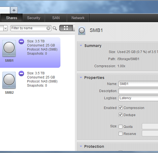The width and height of the screenshot is (158, 153).
Task: Enable the Quota checkbox
Action: tap(120, 127)
